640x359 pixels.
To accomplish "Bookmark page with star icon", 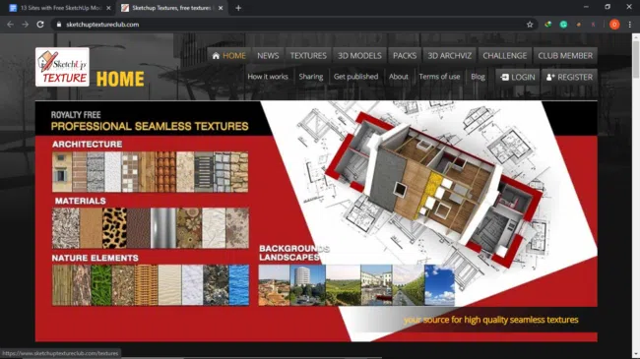I will pyautogui.click(x=530, y=25).
